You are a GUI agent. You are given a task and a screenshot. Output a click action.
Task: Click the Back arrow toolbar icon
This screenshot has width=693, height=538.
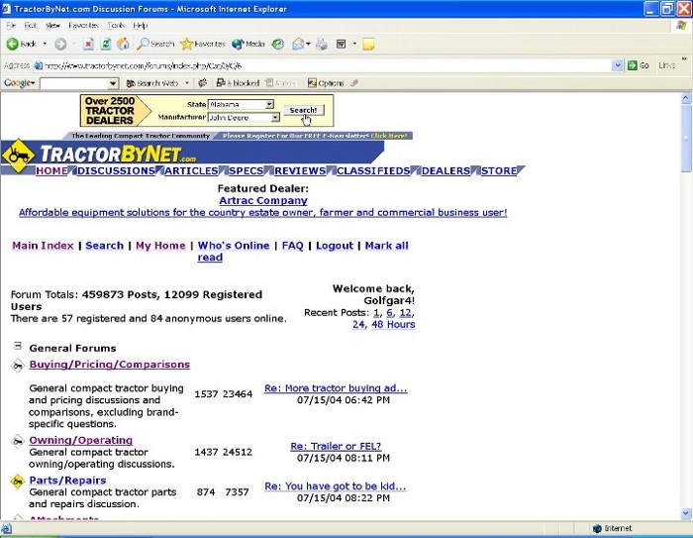(12, 44)
